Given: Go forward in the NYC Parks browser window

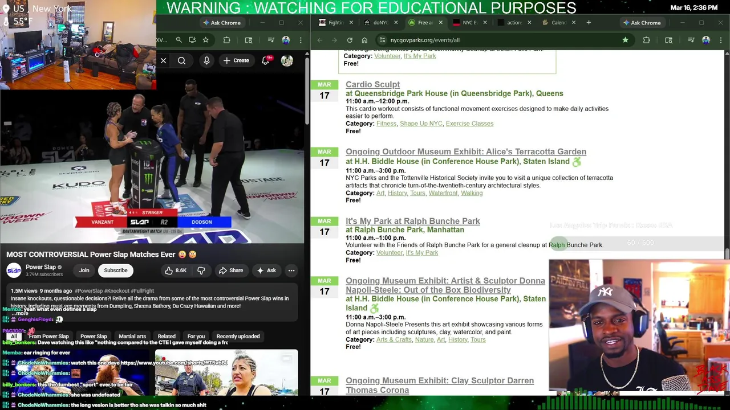Looking at the screenshot, I should point(334,40).
